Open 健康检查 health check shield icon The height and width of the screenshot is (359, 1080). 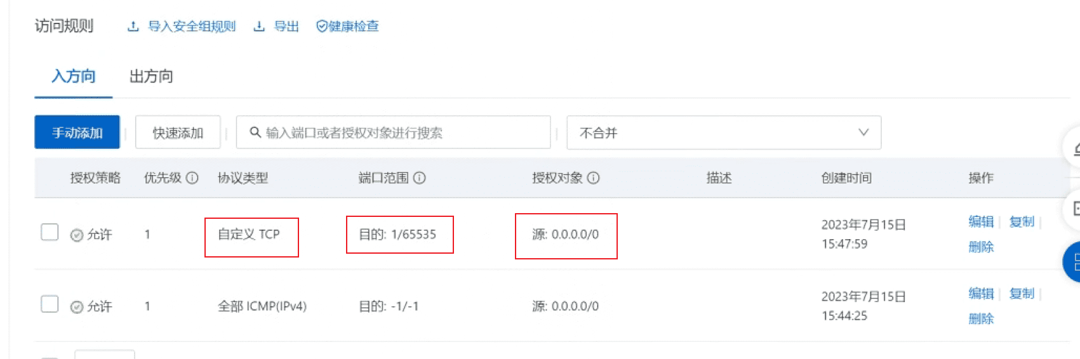pos(322,26)
